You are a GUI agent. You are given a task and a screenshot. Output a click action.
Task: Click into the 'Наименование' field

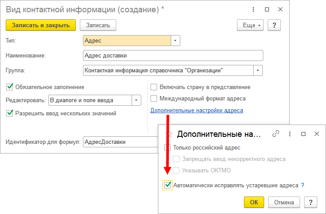pos(172,55)
